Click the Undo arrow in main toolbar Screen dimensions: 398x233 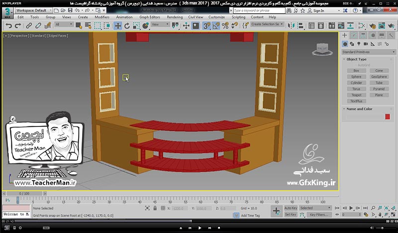coord(8,26)
